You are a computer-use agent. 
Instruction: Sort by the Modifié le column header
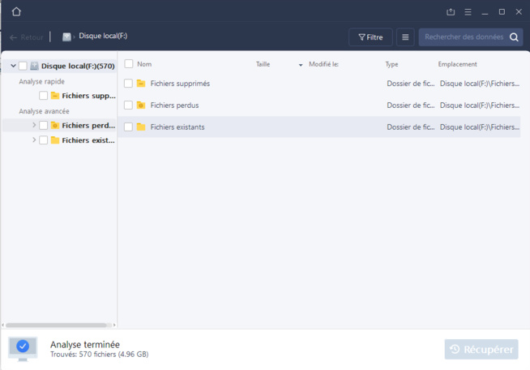[323, 64]
